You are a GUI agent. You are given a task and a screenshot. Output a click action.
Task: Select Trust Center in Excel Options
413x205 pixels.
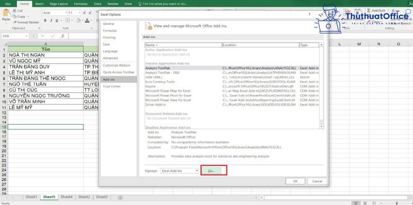click(119, 86)
